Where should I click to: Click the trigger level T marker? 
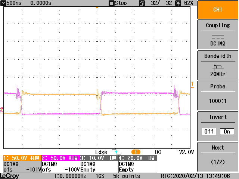tap(192, 85)
